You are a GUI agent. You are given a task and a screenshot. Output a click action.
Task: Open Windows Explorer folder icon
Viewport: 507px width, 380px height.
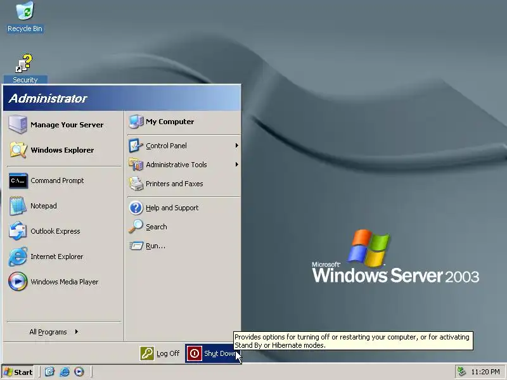click(18, 149)
